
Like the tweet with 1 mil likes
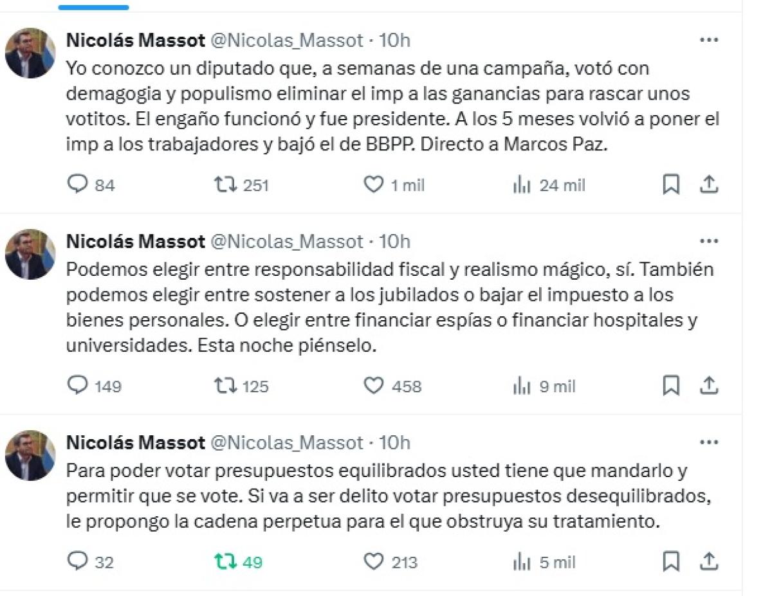point(374,185)
